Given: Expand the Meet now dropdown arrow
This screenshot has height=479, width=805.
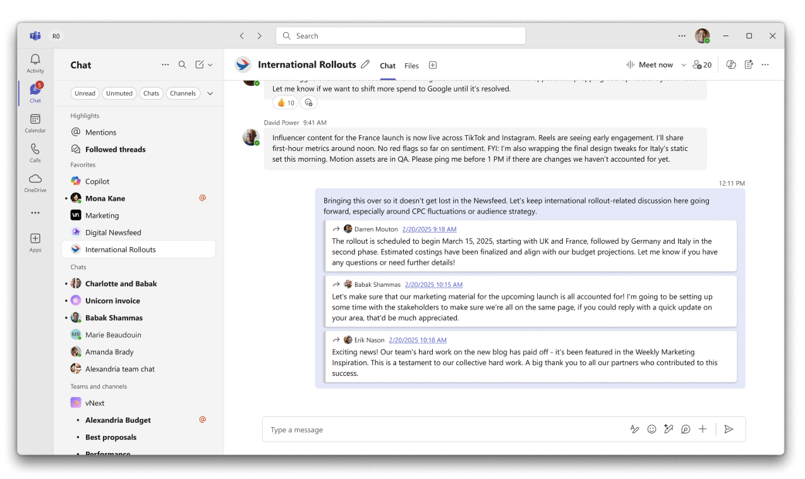Looking at the screenshot, I should tap(683, 65).
